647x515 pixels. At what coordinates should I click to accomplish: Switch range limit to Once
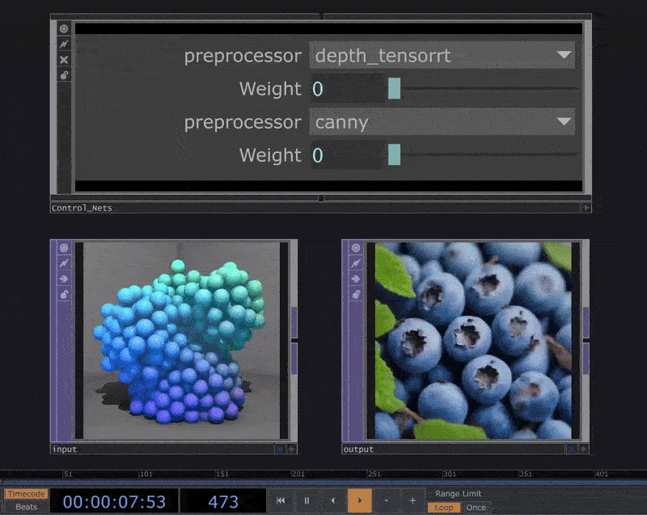(476, 508)
